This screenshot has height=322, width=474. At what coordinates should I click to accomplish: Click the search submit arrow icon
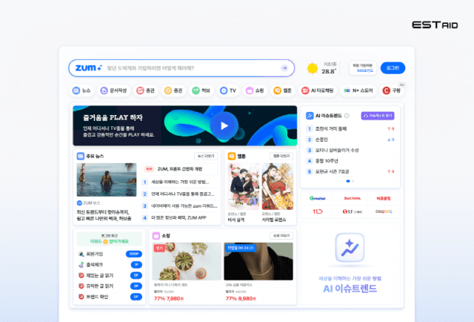point(284,68)
